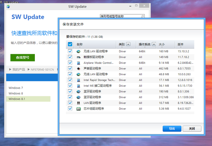Click the Intel ME interface driver icon
The width and height of the screenshot is (212, 146).
(78, 86)
